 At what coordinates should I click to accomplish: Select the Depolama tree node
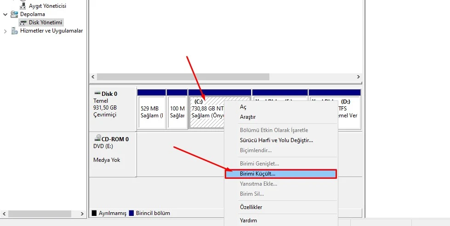33,14
